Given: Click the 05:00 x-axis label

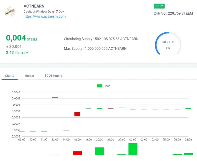Looking at the screenshot, I should pyautogui.click(x=166, y=140).
